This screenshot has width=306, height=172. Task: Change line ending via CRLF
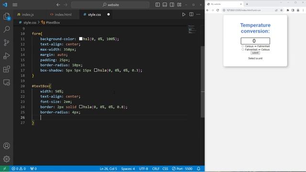coord(155,169)
